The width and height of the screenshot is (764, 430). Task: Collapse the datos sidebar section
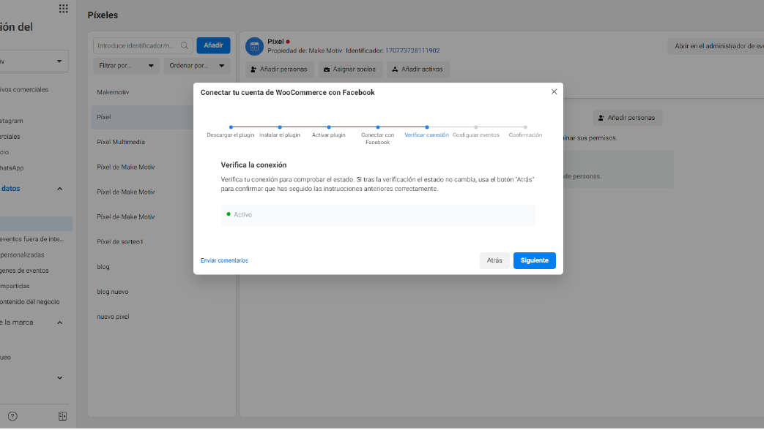(59, 189)
